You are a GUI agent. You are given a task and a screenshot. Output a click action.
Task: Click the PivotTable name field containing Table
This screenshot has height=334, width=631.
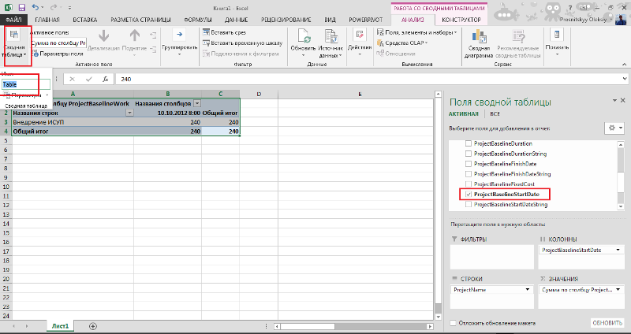[x=26, y=84]
